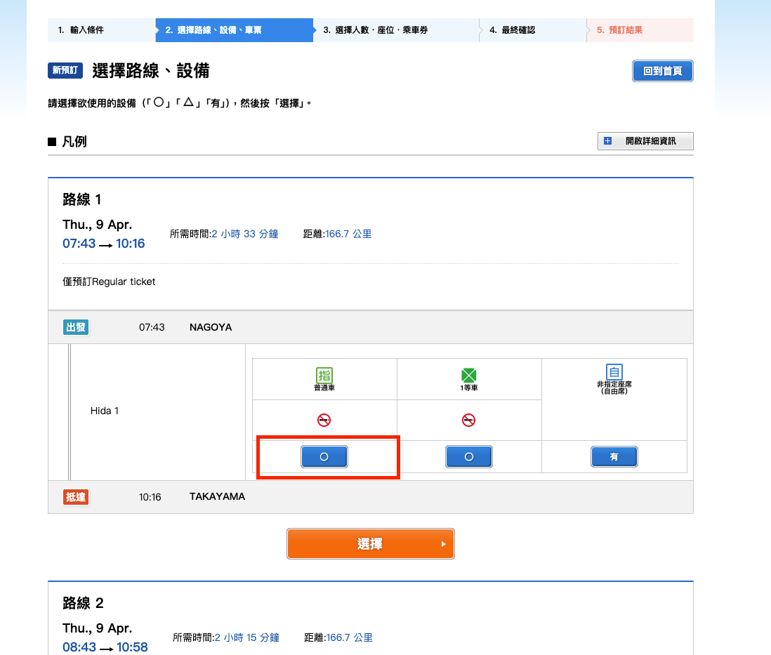Click step 4 最終確認 tab
This screenshot has height=655, width=771.
click(533, 30)
